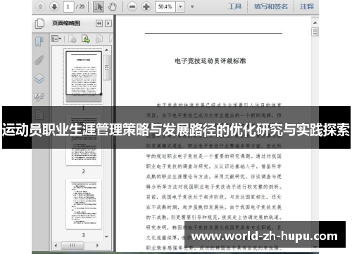This screenshot has height=254, width=352.
Task: Open the 注释 pane
Action: point(307,6)
